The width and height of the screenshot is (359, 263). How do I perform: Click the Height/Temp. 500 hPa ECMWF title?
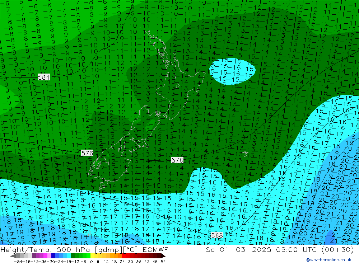pos(84,249)
